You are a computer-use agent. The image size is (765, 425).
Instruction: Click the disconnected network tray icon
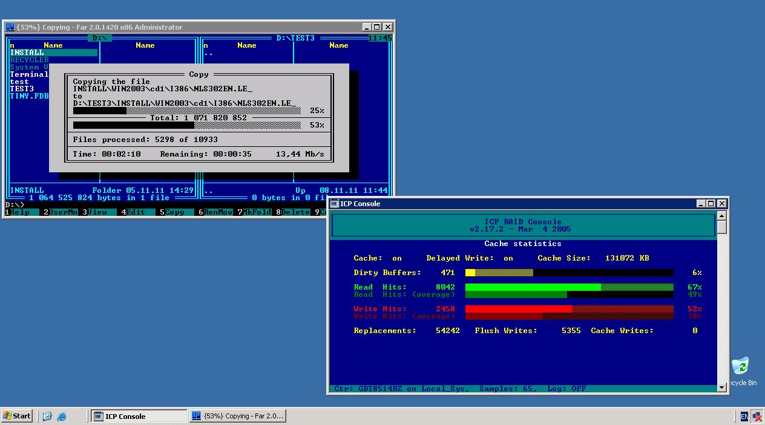[x=757, y=416]
